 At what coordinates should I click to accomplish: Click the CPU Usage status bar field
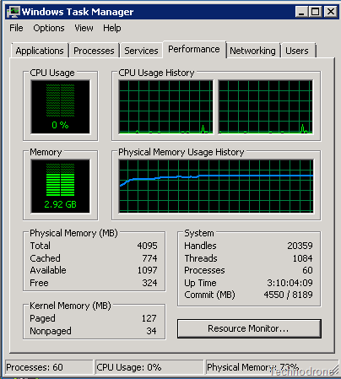pos(149,367)
